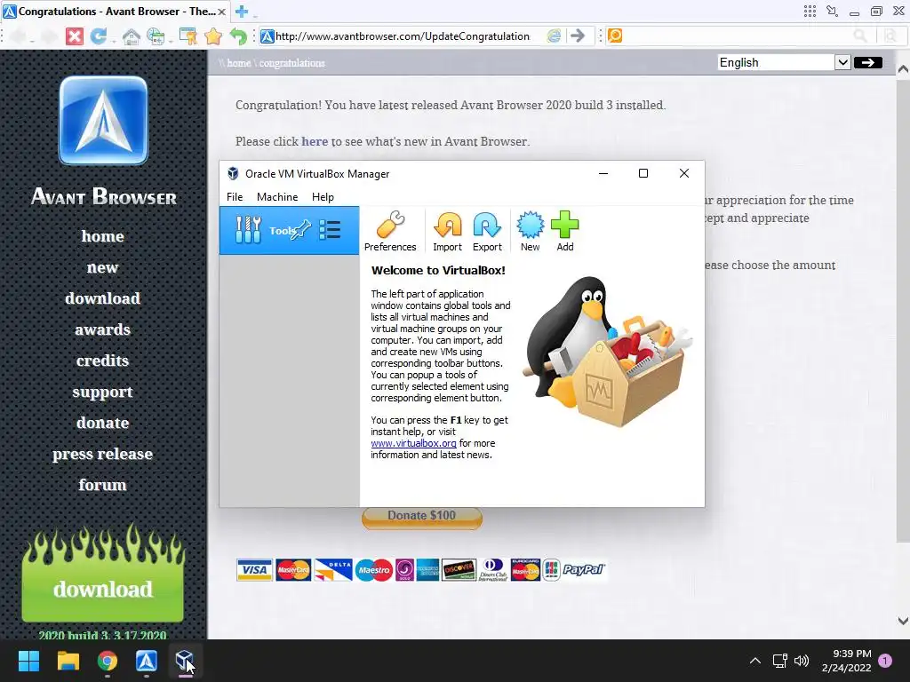Open the VirtualBox Machine menu
Image resolution: width=910 pixels, height=682 pixels.
[277, 196]
